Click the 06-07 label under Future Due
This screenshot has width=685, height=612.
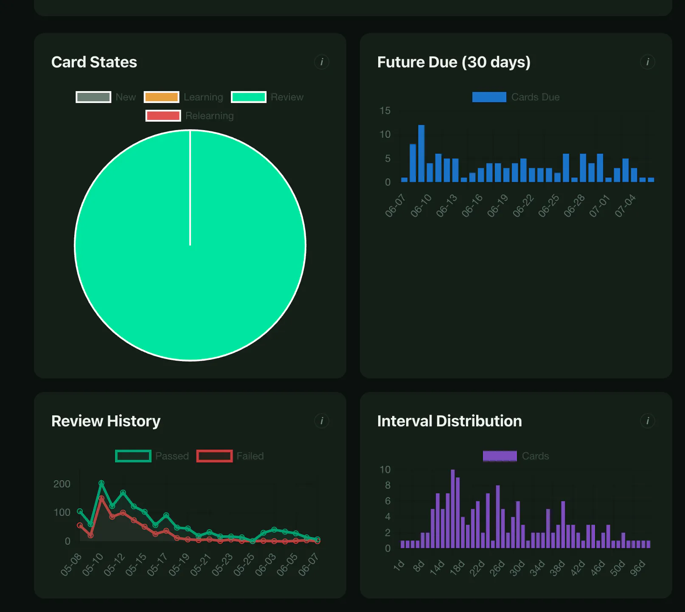395,206
